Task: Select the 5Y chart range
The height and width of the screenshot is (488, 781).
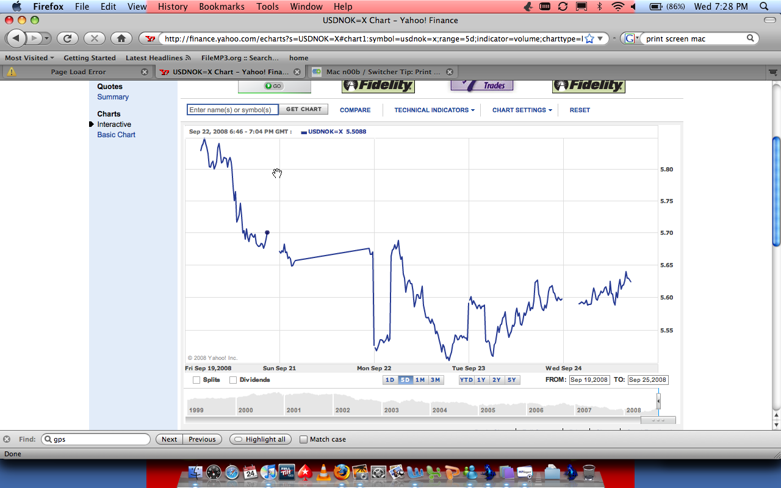Action: [x=511, y=380]
